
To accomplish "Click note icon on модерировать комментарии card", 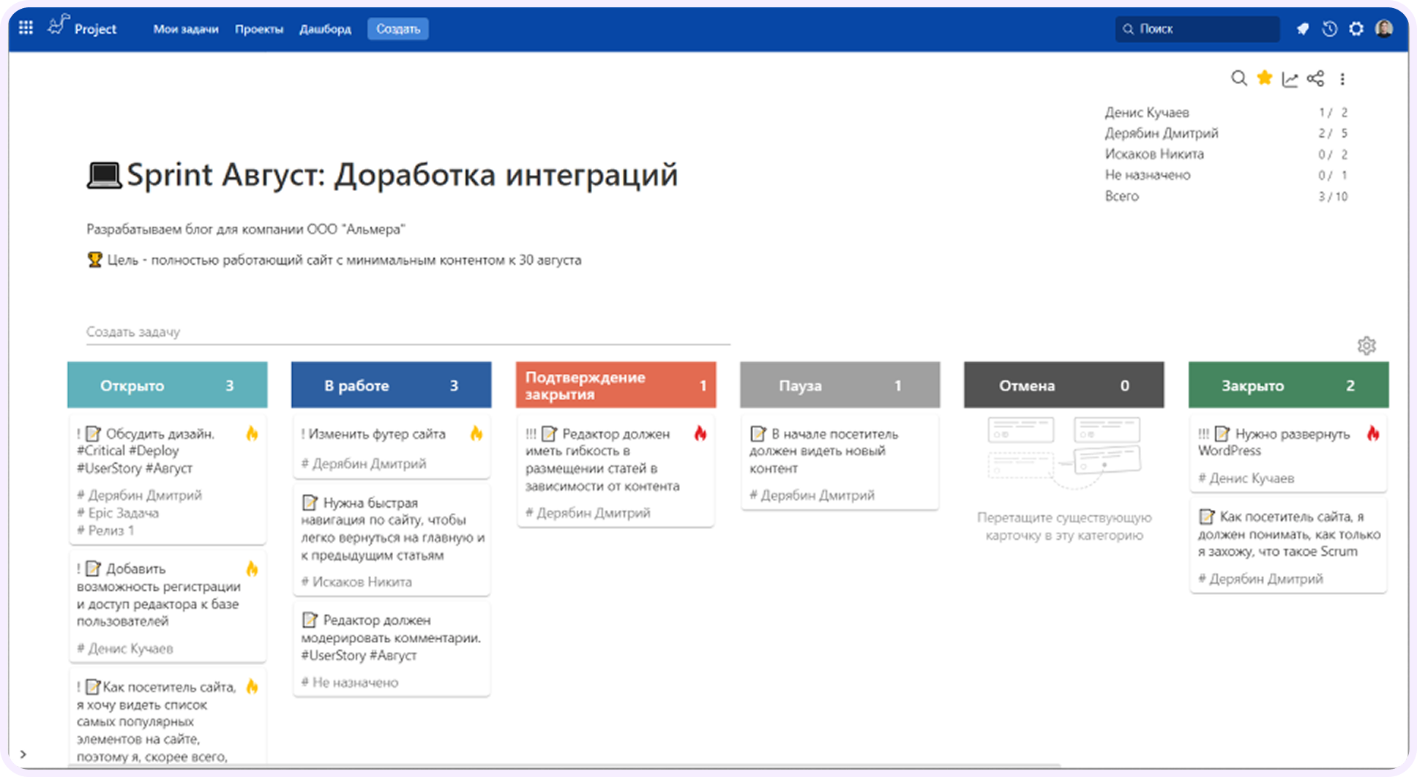I will pos(310,620).
